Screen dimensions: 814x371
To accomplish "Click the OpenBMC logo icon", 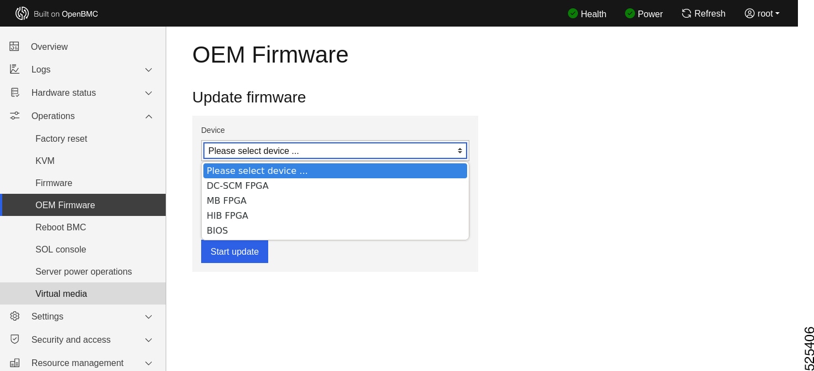I will click(22, 13).
